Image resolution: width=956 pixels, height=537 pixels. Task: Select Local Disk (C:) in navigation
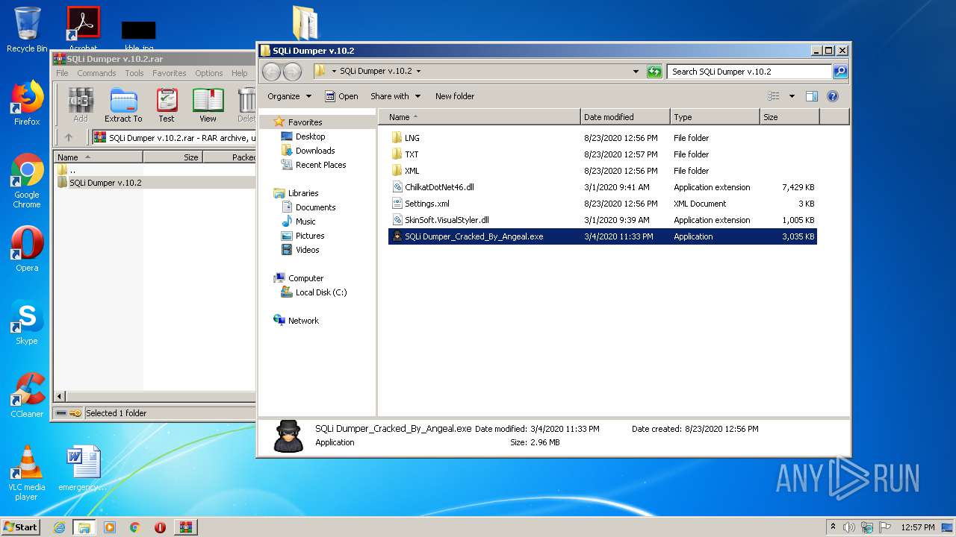[x=320, y=292]
